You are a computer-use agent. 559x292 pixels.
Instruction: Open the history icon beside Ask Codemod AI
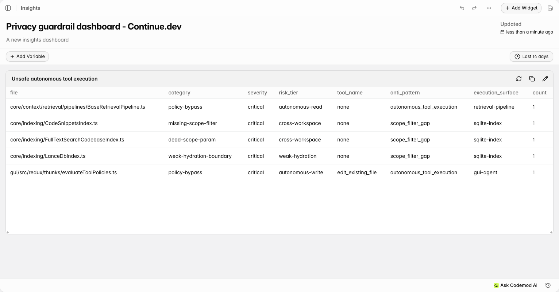(548, 285)
